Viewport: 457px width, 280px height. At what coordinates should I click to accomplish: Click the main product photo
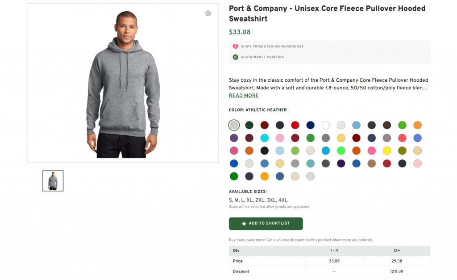point(123,83)
